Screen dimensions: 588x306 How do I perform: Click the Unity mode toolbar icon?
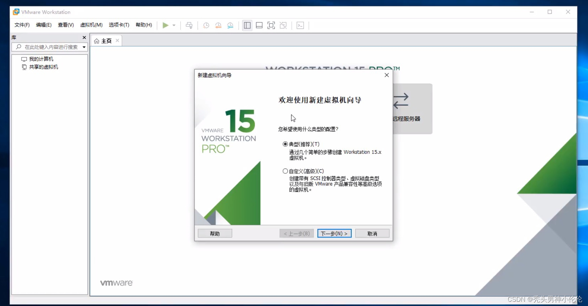pyautogui.click(x=283, y=25)
